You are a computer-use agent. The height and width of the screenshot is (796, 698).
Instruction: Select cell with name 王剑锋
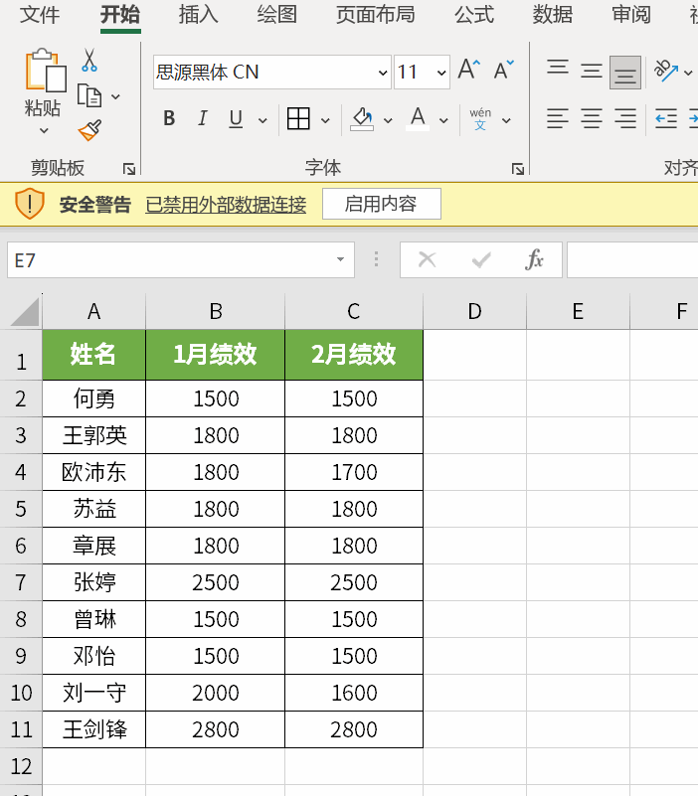tap(94, 729)
